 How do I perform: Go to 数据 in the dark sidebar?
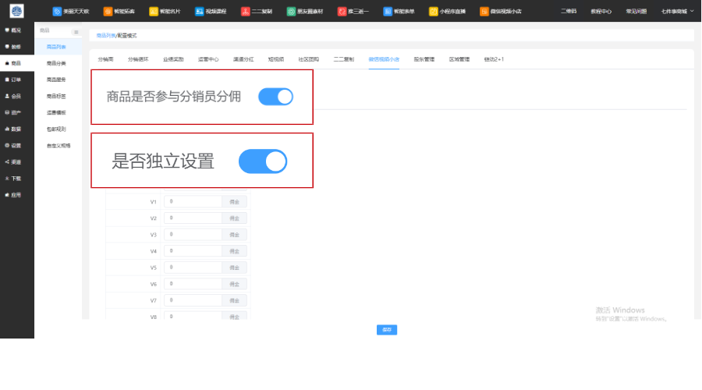[x=13, y=129]
